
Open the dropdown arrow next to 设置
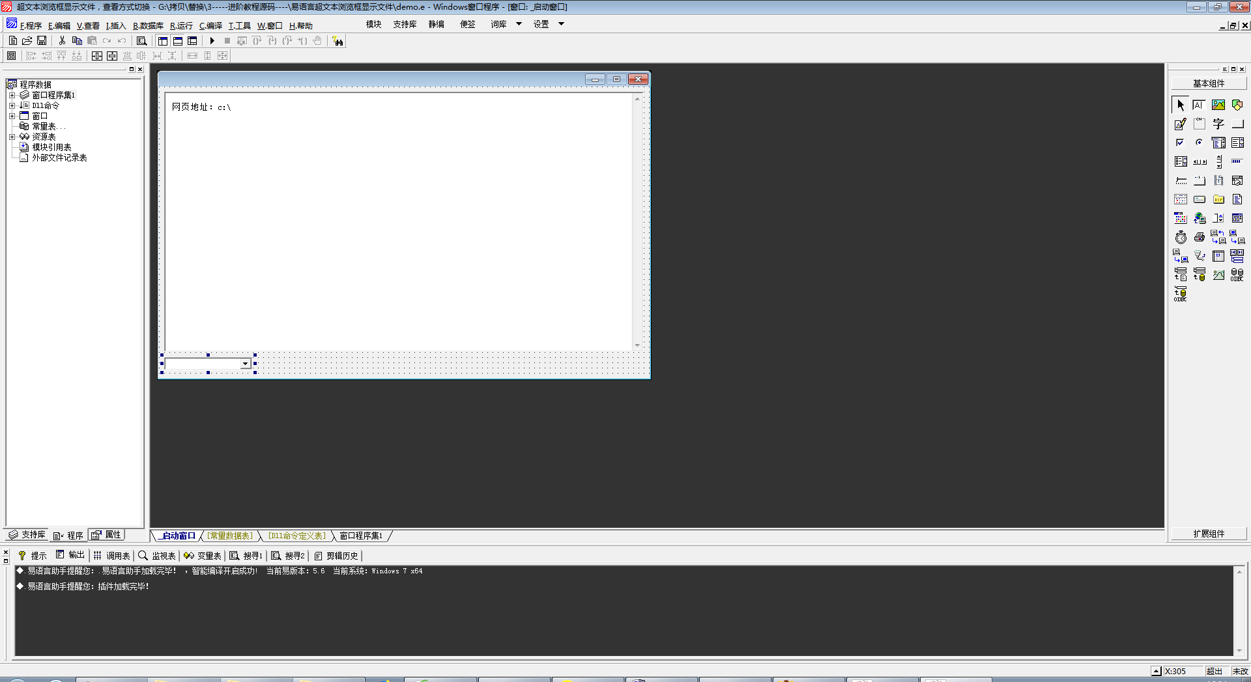(x=561, y=24)
